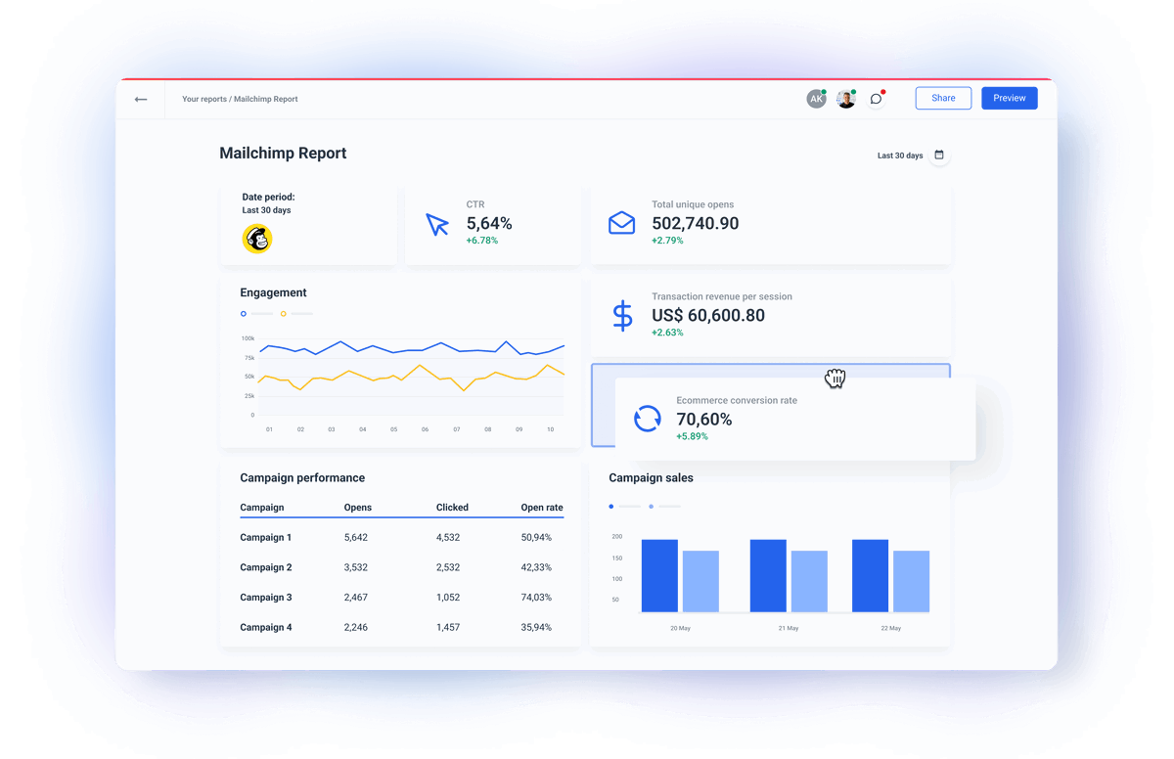The image size is (1174, 759).
Task: Open the chat bubble with notification dot
Action: point(875,99)
